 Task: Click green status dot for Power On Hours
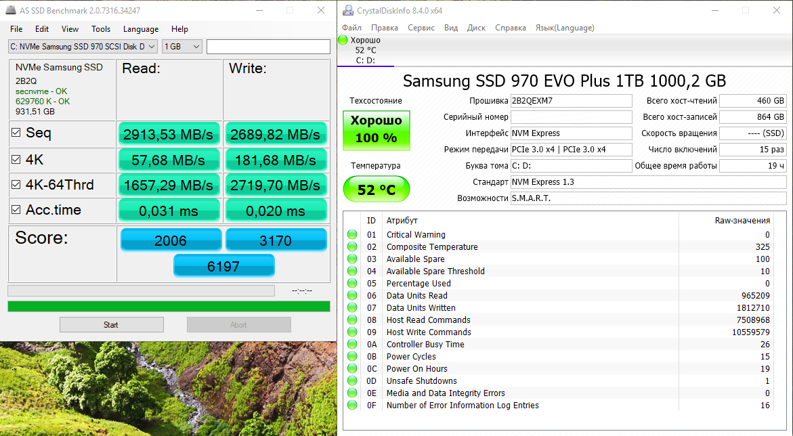coord(352,368)
